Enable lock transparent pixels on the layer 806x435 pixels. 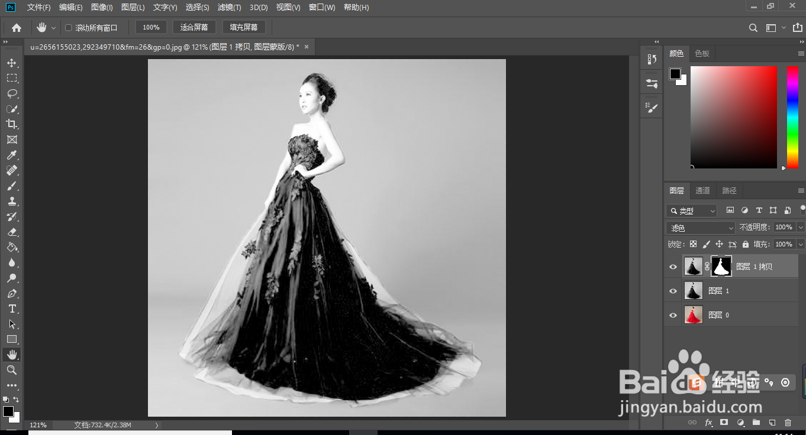click(693, 244)
